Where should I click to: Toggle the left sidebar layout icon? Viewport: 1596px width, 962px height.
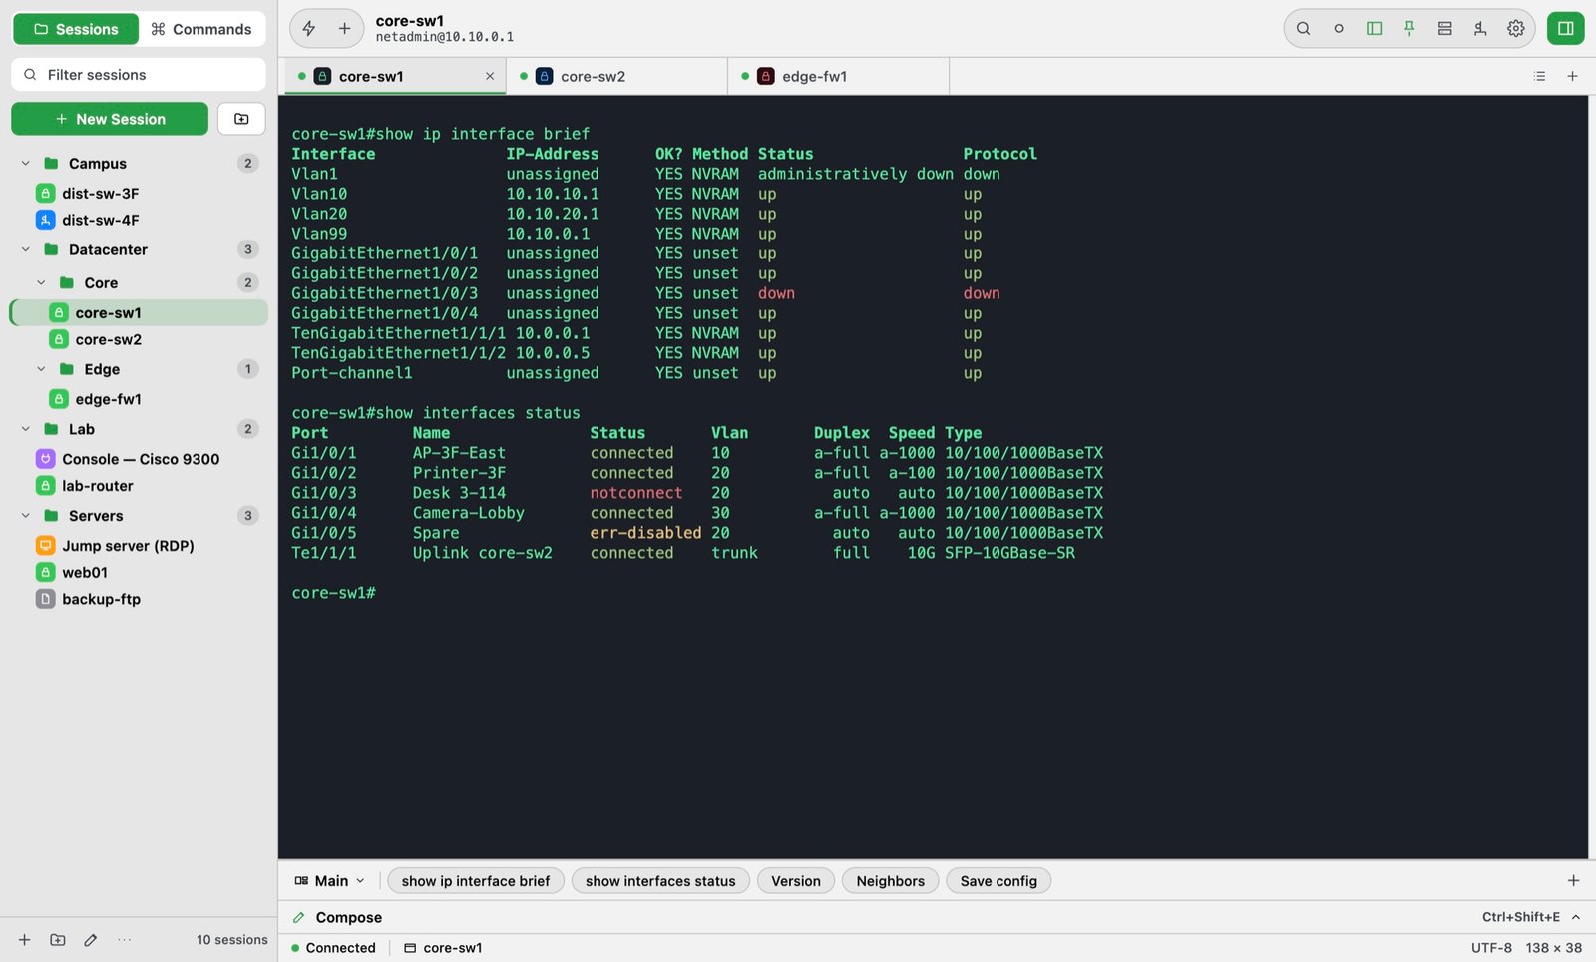1374,29
